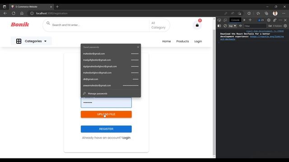Viewport: 289px width, 162px height.
Task: Click the UPLOAD FILE button
Action: [x=106, y=114]
